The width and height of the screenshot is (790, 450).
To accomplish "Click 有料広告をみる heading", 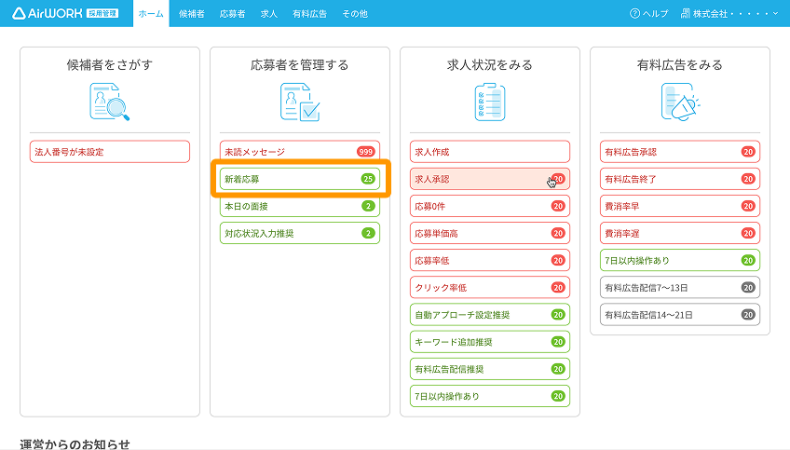I will coord(680,65).
